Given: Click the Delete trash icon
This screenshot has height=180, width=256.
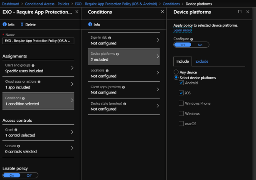Looking at the screenshot, I should 22,25.
